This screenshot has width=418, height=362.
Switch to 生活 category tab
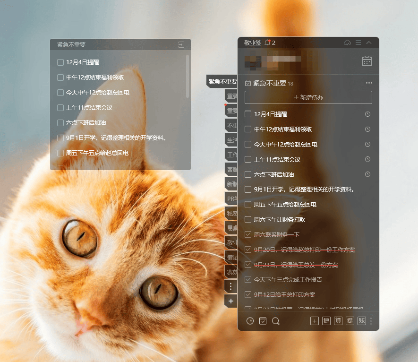pyautogui.click(x=231, y=140)
